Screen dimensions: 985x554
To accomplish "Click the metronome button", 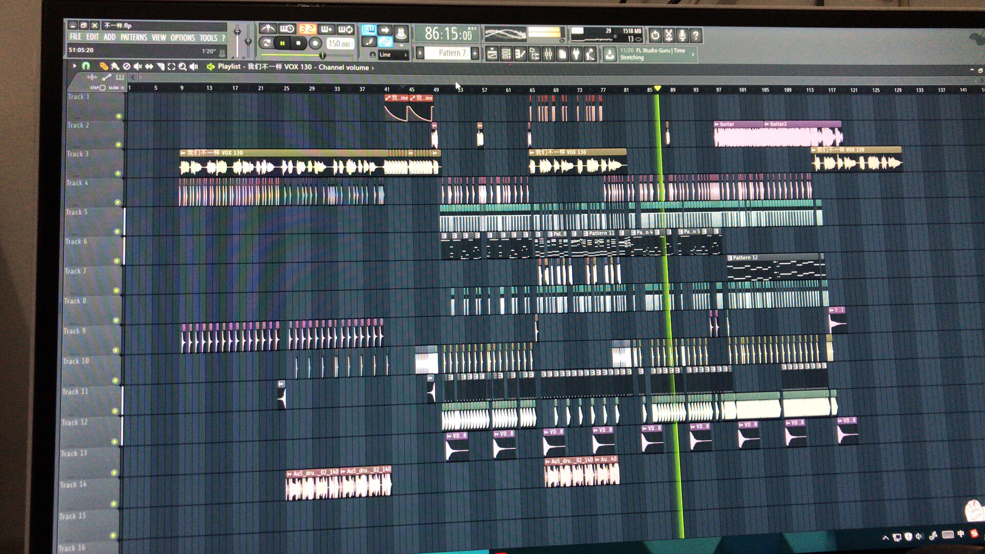I will 267,29.
